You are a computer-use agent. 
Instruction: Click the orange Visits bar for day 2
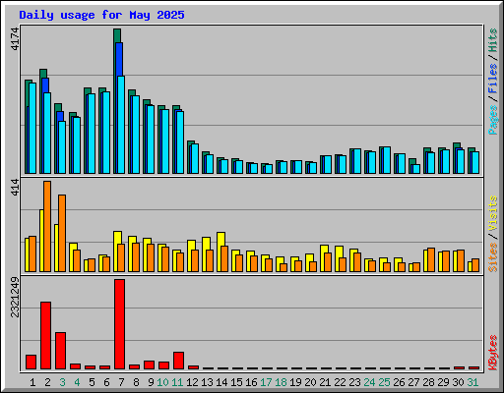47,226
